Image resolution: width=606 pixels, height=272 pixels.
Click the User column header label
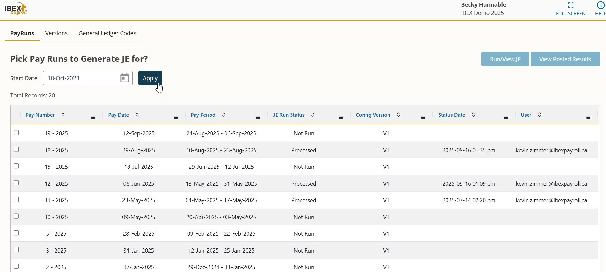526,115
